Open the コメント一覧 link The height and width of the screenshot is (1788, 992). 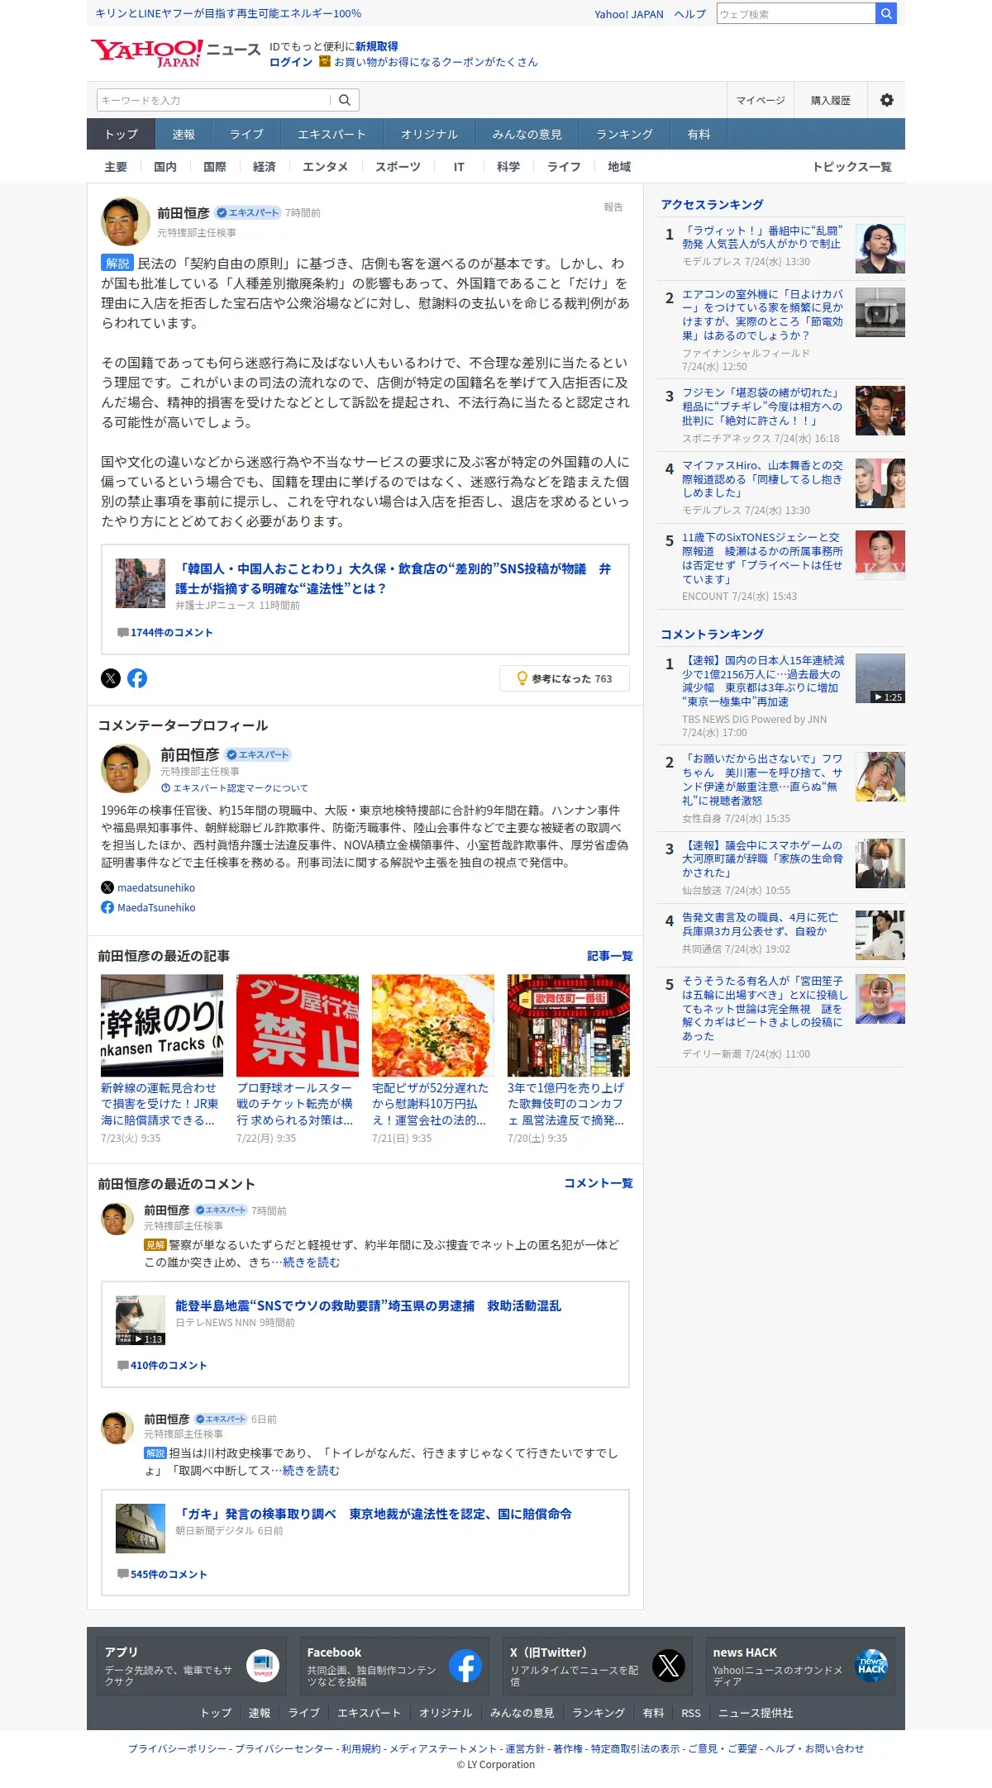point(599,1183)
